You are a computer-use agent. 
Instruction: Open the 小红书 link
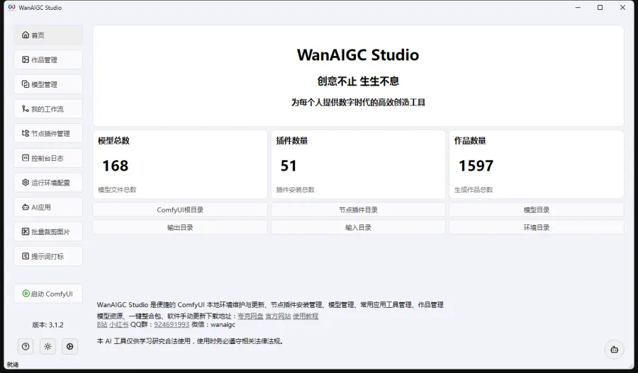coord(119,324)
